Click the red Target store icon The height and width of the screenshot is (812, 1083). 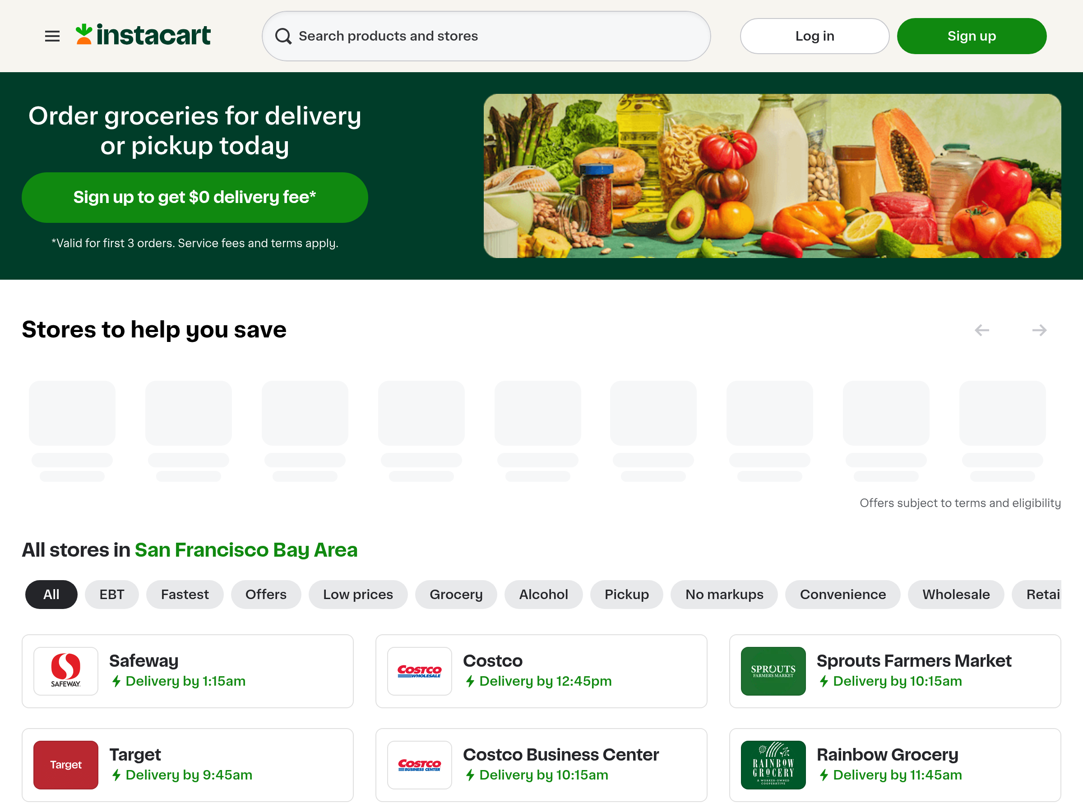coord(65,765)
